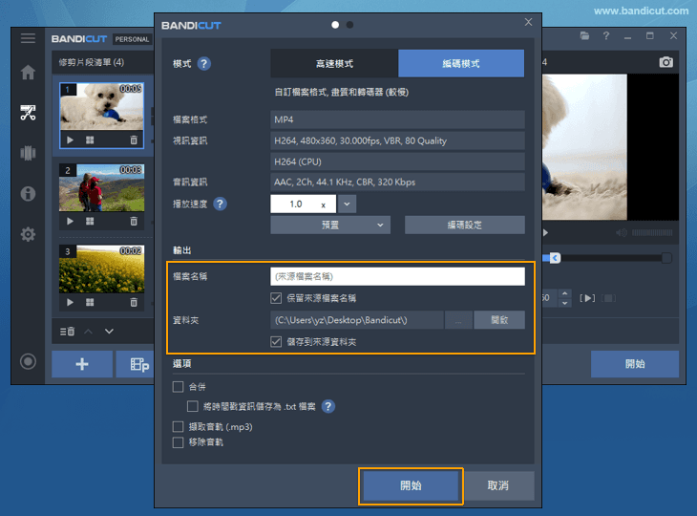This screenshot has height=516, width=697.
Task: Add a new segment with plus button
Action: point(81,364)
